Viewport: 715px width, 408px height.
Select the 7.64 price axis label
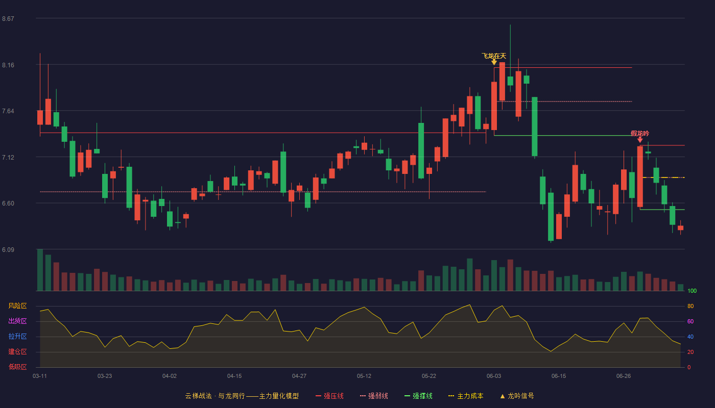[x=8, y=111]
